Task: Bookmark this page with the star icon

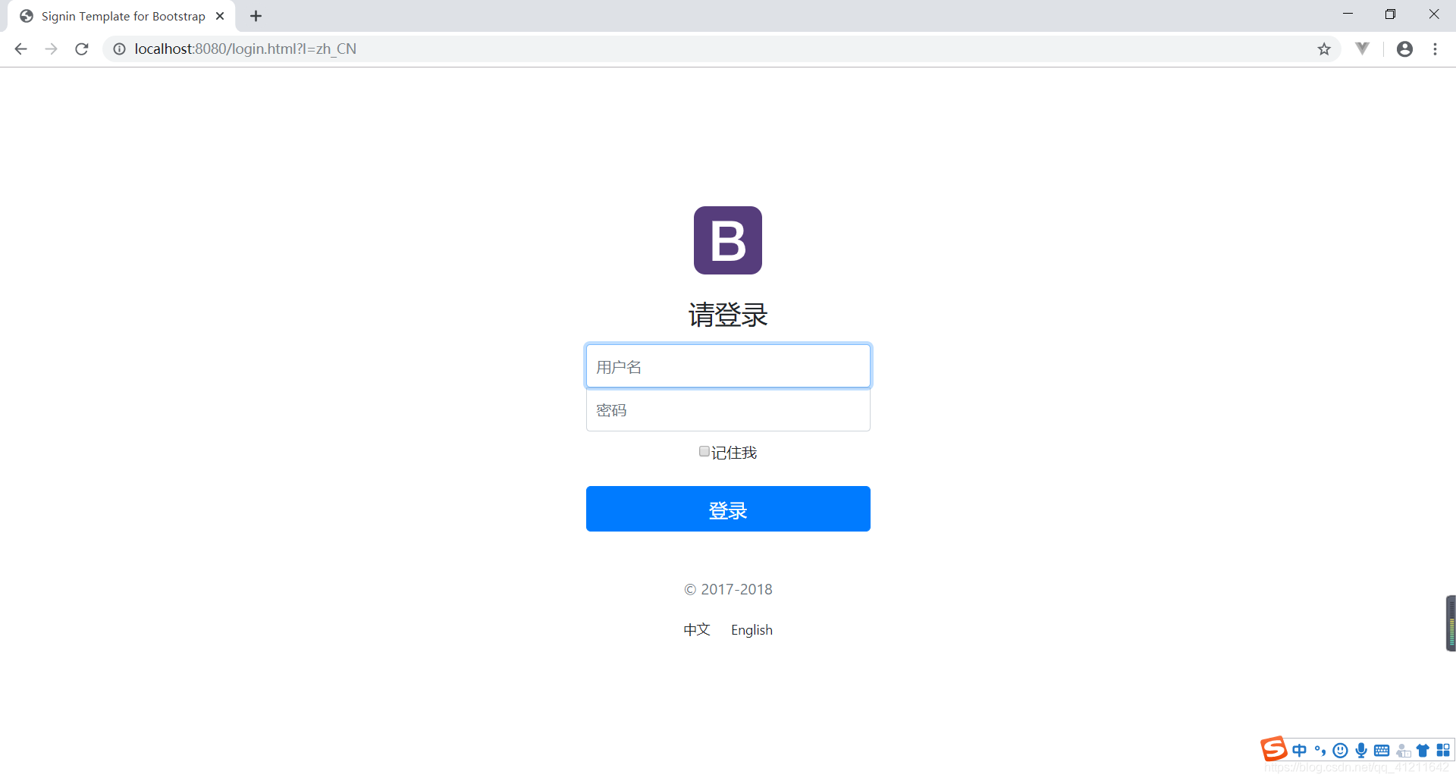Action: [x=1324, y=49]
